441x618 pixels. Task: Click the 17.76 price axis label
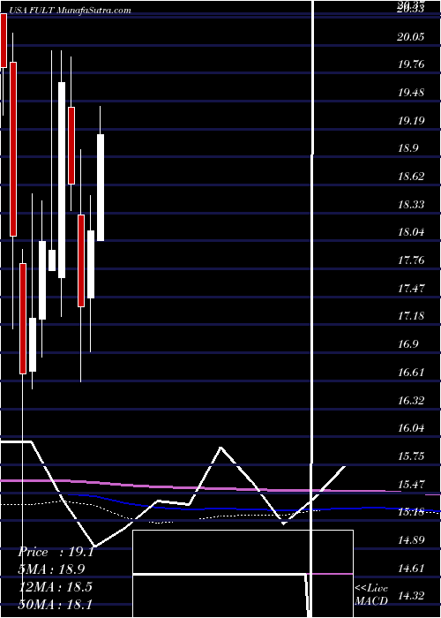[x=411, y=260]
